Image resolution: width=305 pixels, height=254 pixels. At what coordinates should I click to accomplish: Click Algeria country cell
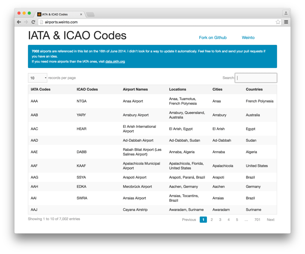(x=251, y=152)
